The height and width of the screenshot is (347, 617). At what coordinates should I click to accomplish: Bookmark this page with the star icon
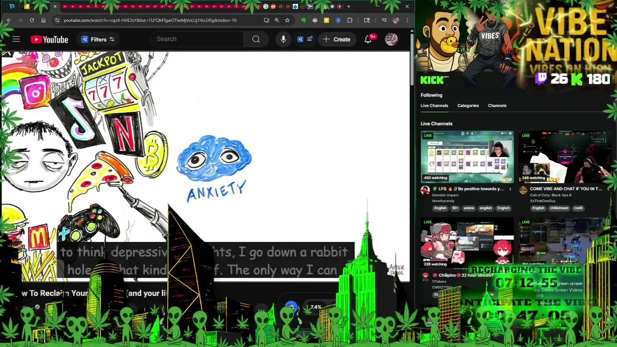click(287, 20)
